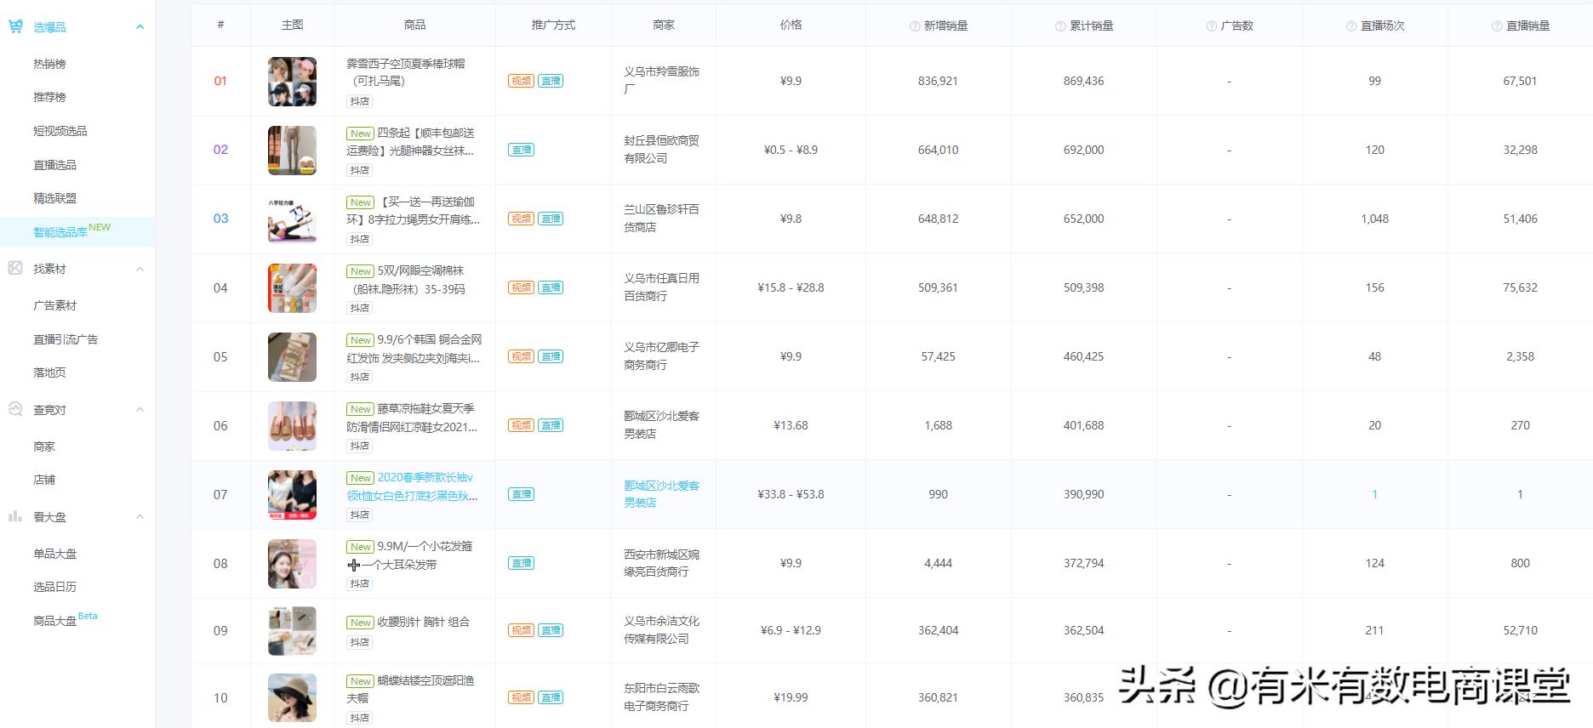1593x728 pixels.
Task: Click 抖店 badge under baseball cap product
Action: pyautogui.click(x=360, y=101)
